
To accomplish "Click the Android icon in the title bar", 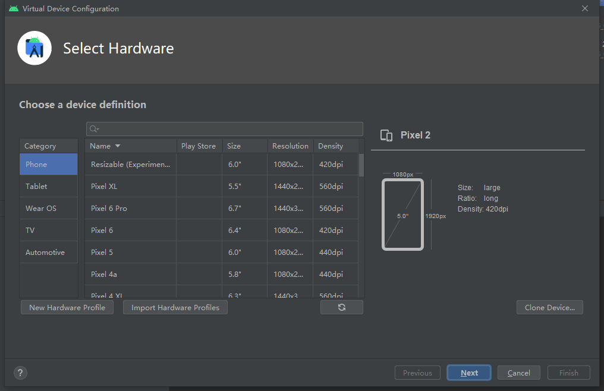I will click(x=14, y=8).
